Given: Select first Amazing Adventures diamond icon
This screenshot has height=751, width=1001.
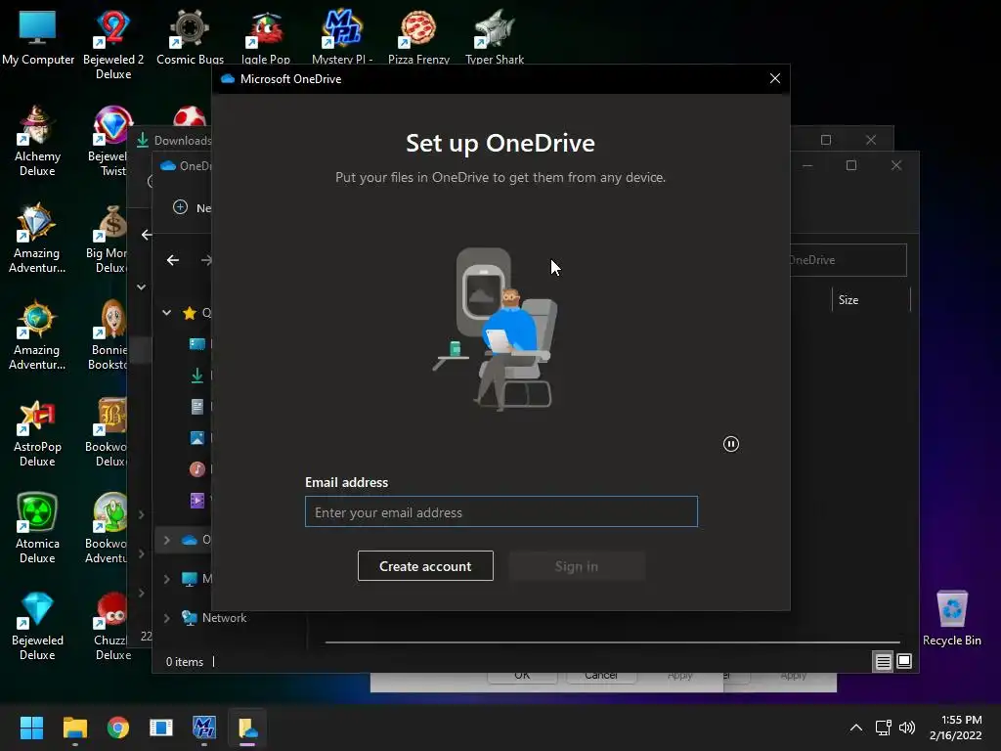Looking at the screenshot, I should 36,238.
